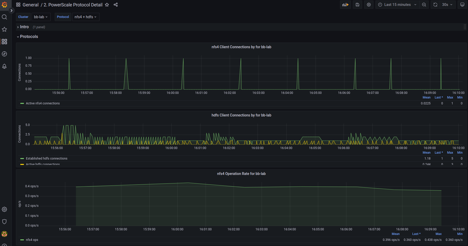Mark dashboard as favorite with star
This screenshot has height=246, width=468.
[x=107, y=5]
